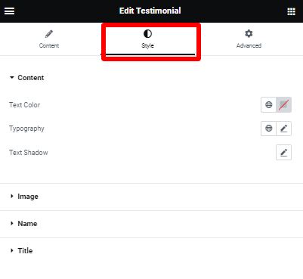
Task: Edit Text Shadow with pencil icon
Action: coord(284,152)
